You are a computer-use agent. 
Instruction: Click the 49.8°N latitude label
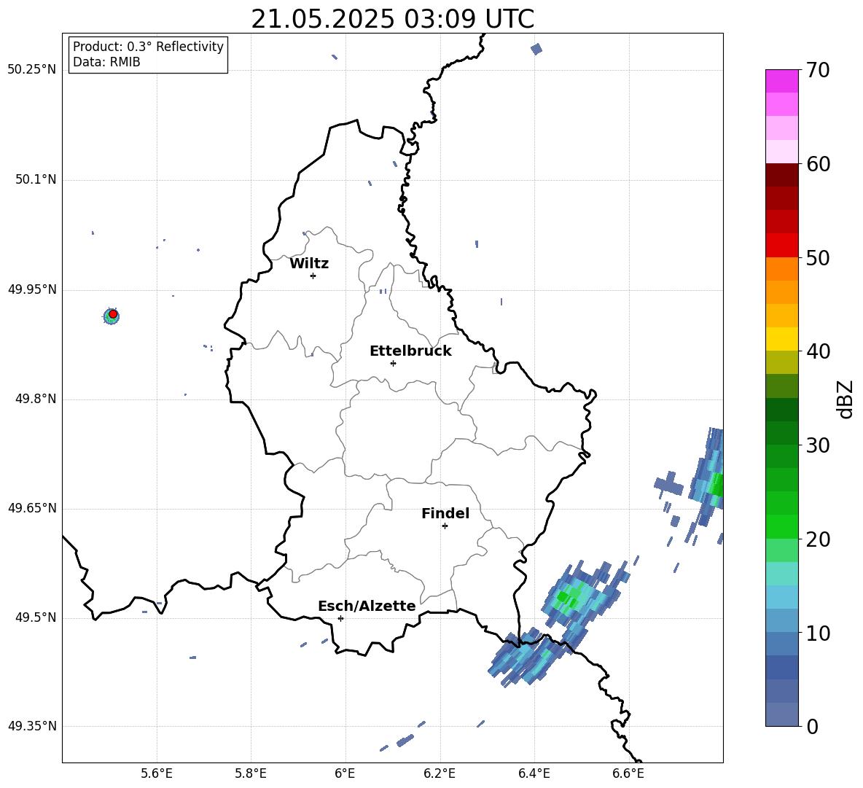tap(36, 399)
